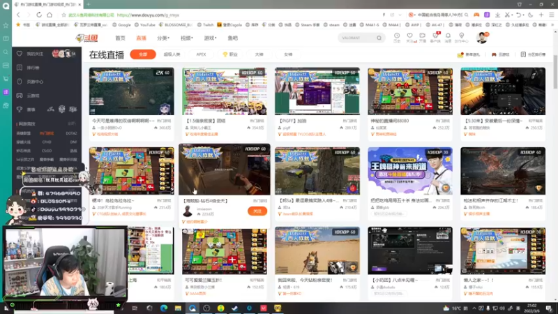Expand the 分类 dropdown in navigation

click(163, 38)
